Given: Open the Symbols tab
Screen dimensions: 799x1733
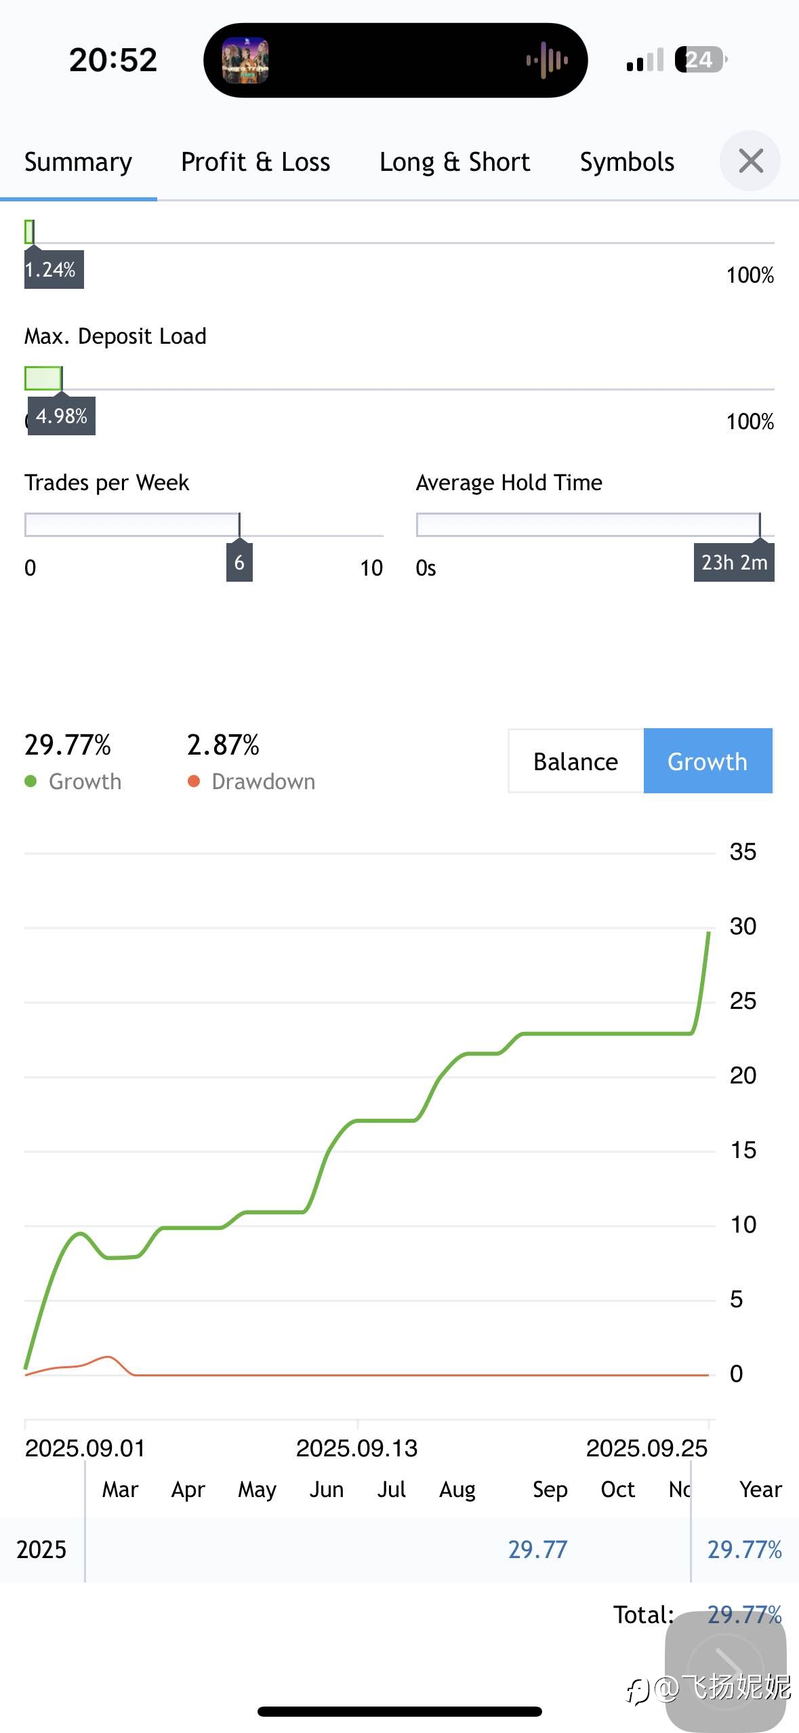Looking at the screenshot, I should click(627, 162).
